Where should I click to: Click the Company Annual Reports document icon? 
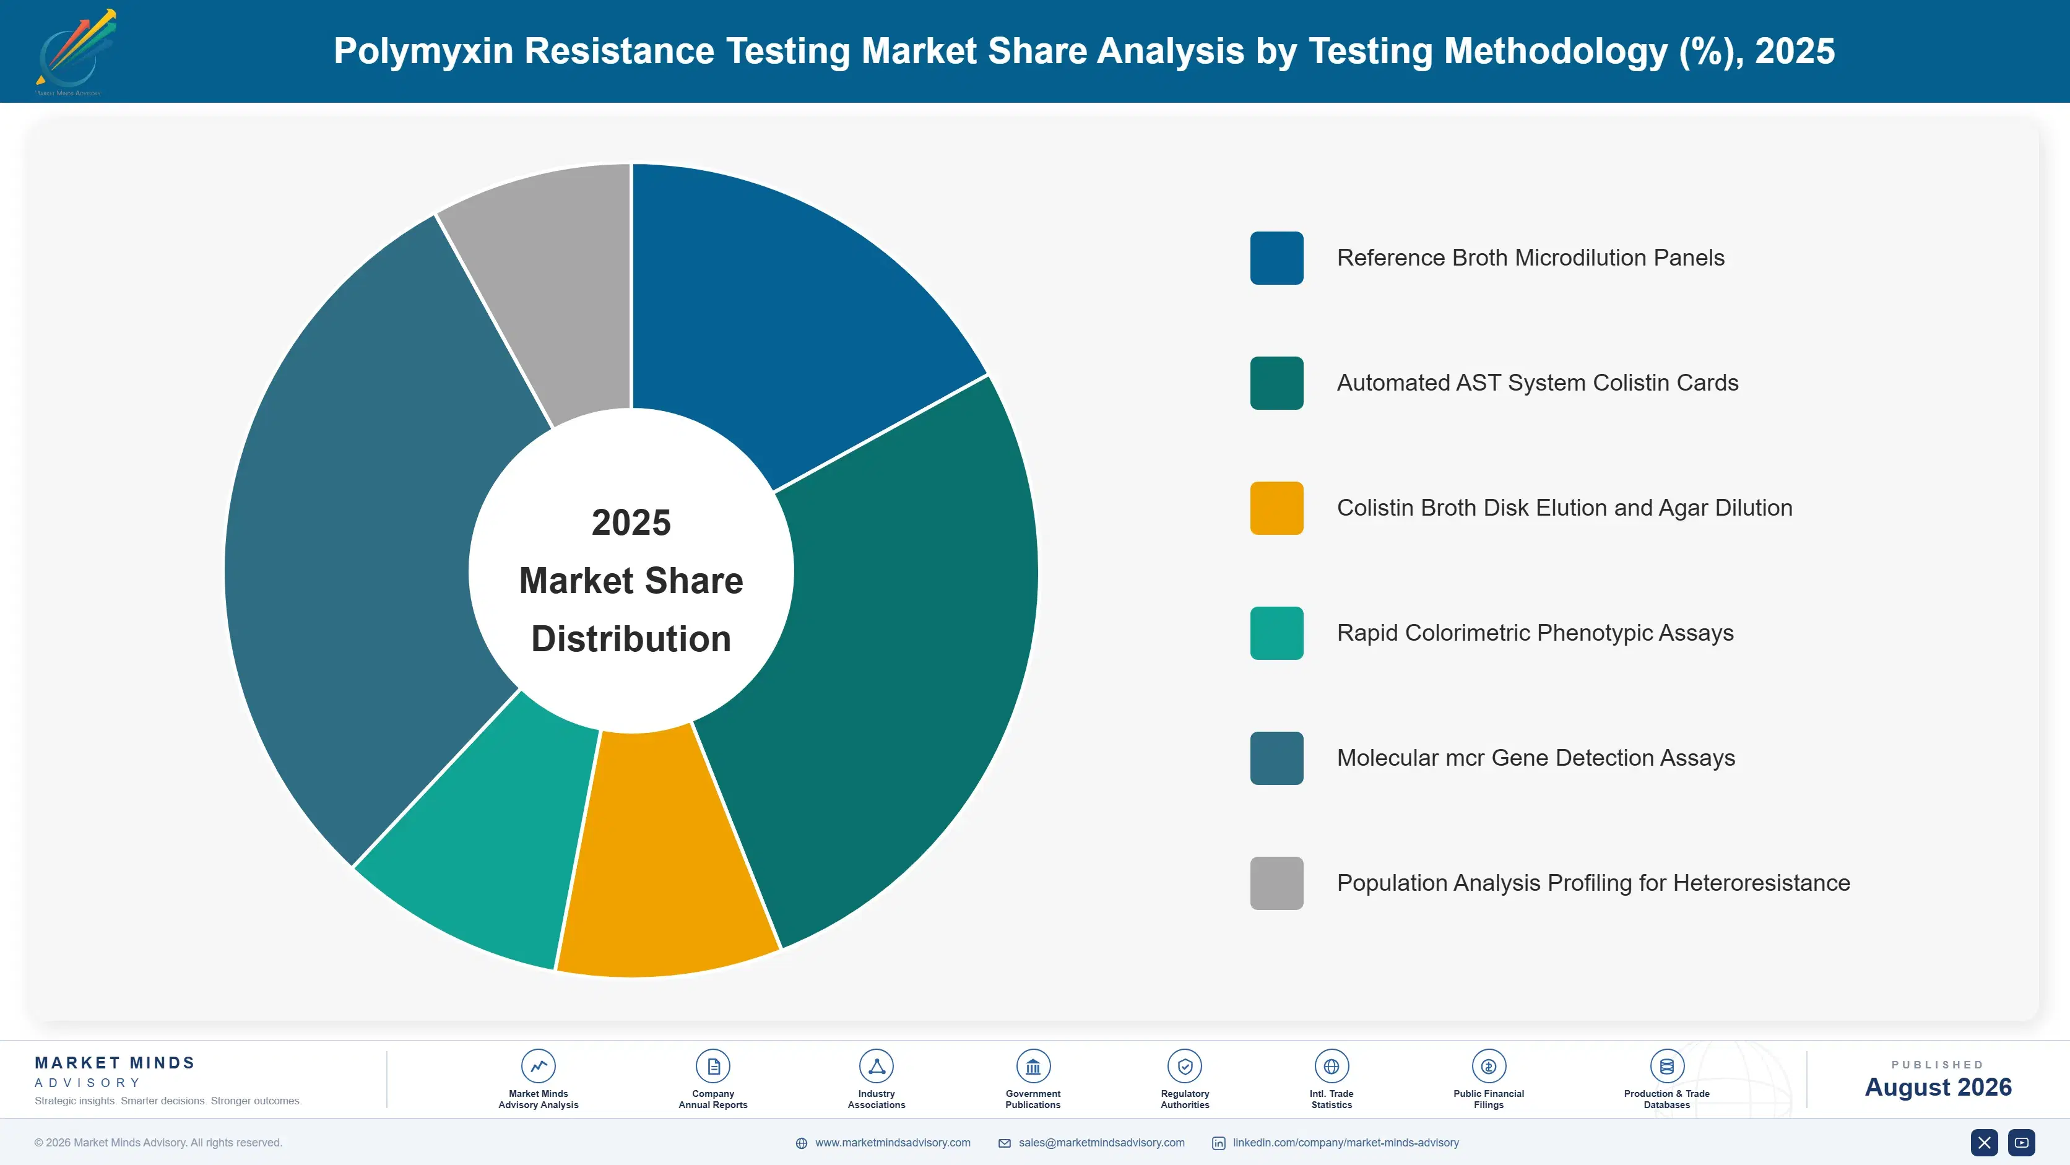click(x=712, y=1066)
